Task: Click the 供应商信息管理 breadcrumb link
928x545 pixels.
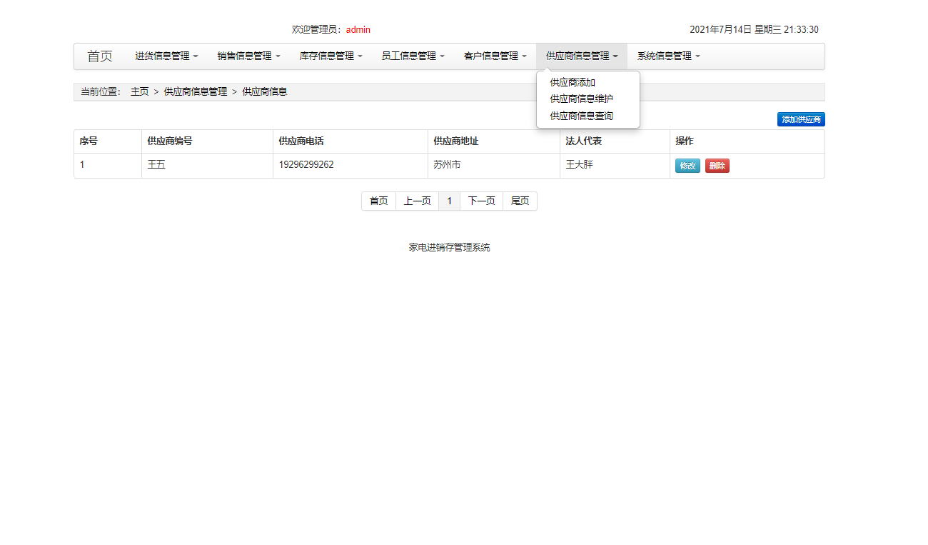Action: [196, 91]
